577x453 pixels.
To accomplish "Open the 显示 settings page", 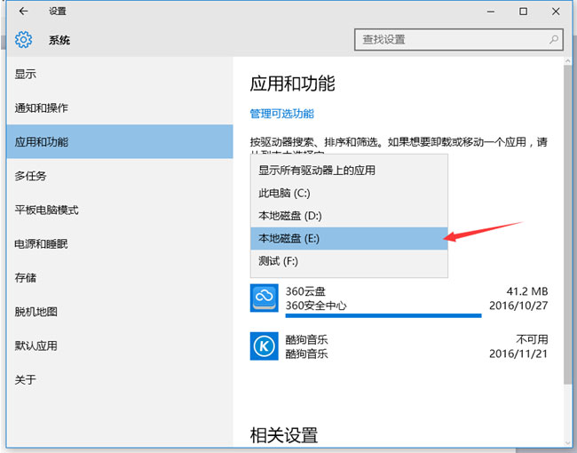I will point(26,75).
